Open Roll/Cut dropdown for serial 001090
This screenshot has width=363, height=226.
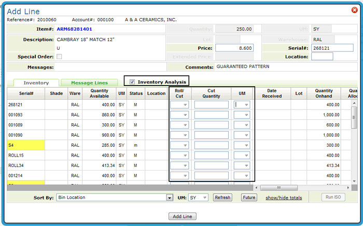click(x=179, y=135)
